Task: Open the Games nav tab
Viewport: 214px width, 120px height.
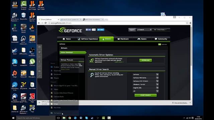Action: tap(142, 39)
